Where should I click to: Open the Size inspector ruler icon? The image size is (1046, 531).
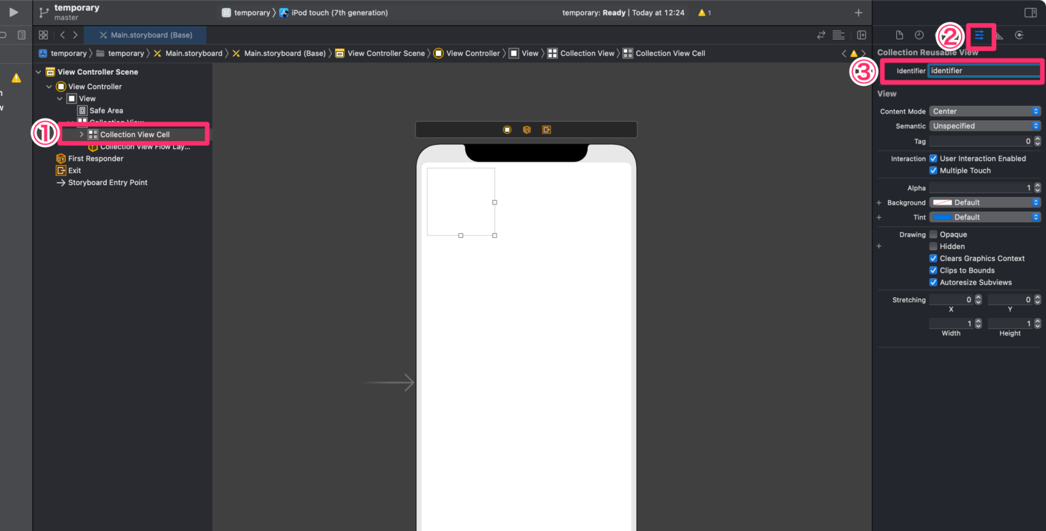pos(999,35)
